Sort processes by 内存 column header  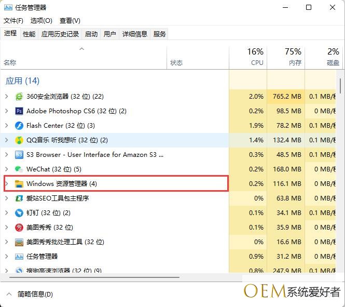pyautogui.click(x=286, y=57)
